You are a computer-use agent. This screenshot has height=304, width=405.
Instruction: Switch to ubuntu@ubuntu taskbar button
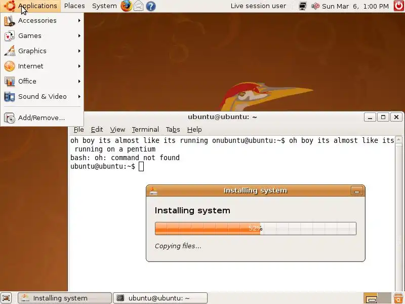[160, 298]
